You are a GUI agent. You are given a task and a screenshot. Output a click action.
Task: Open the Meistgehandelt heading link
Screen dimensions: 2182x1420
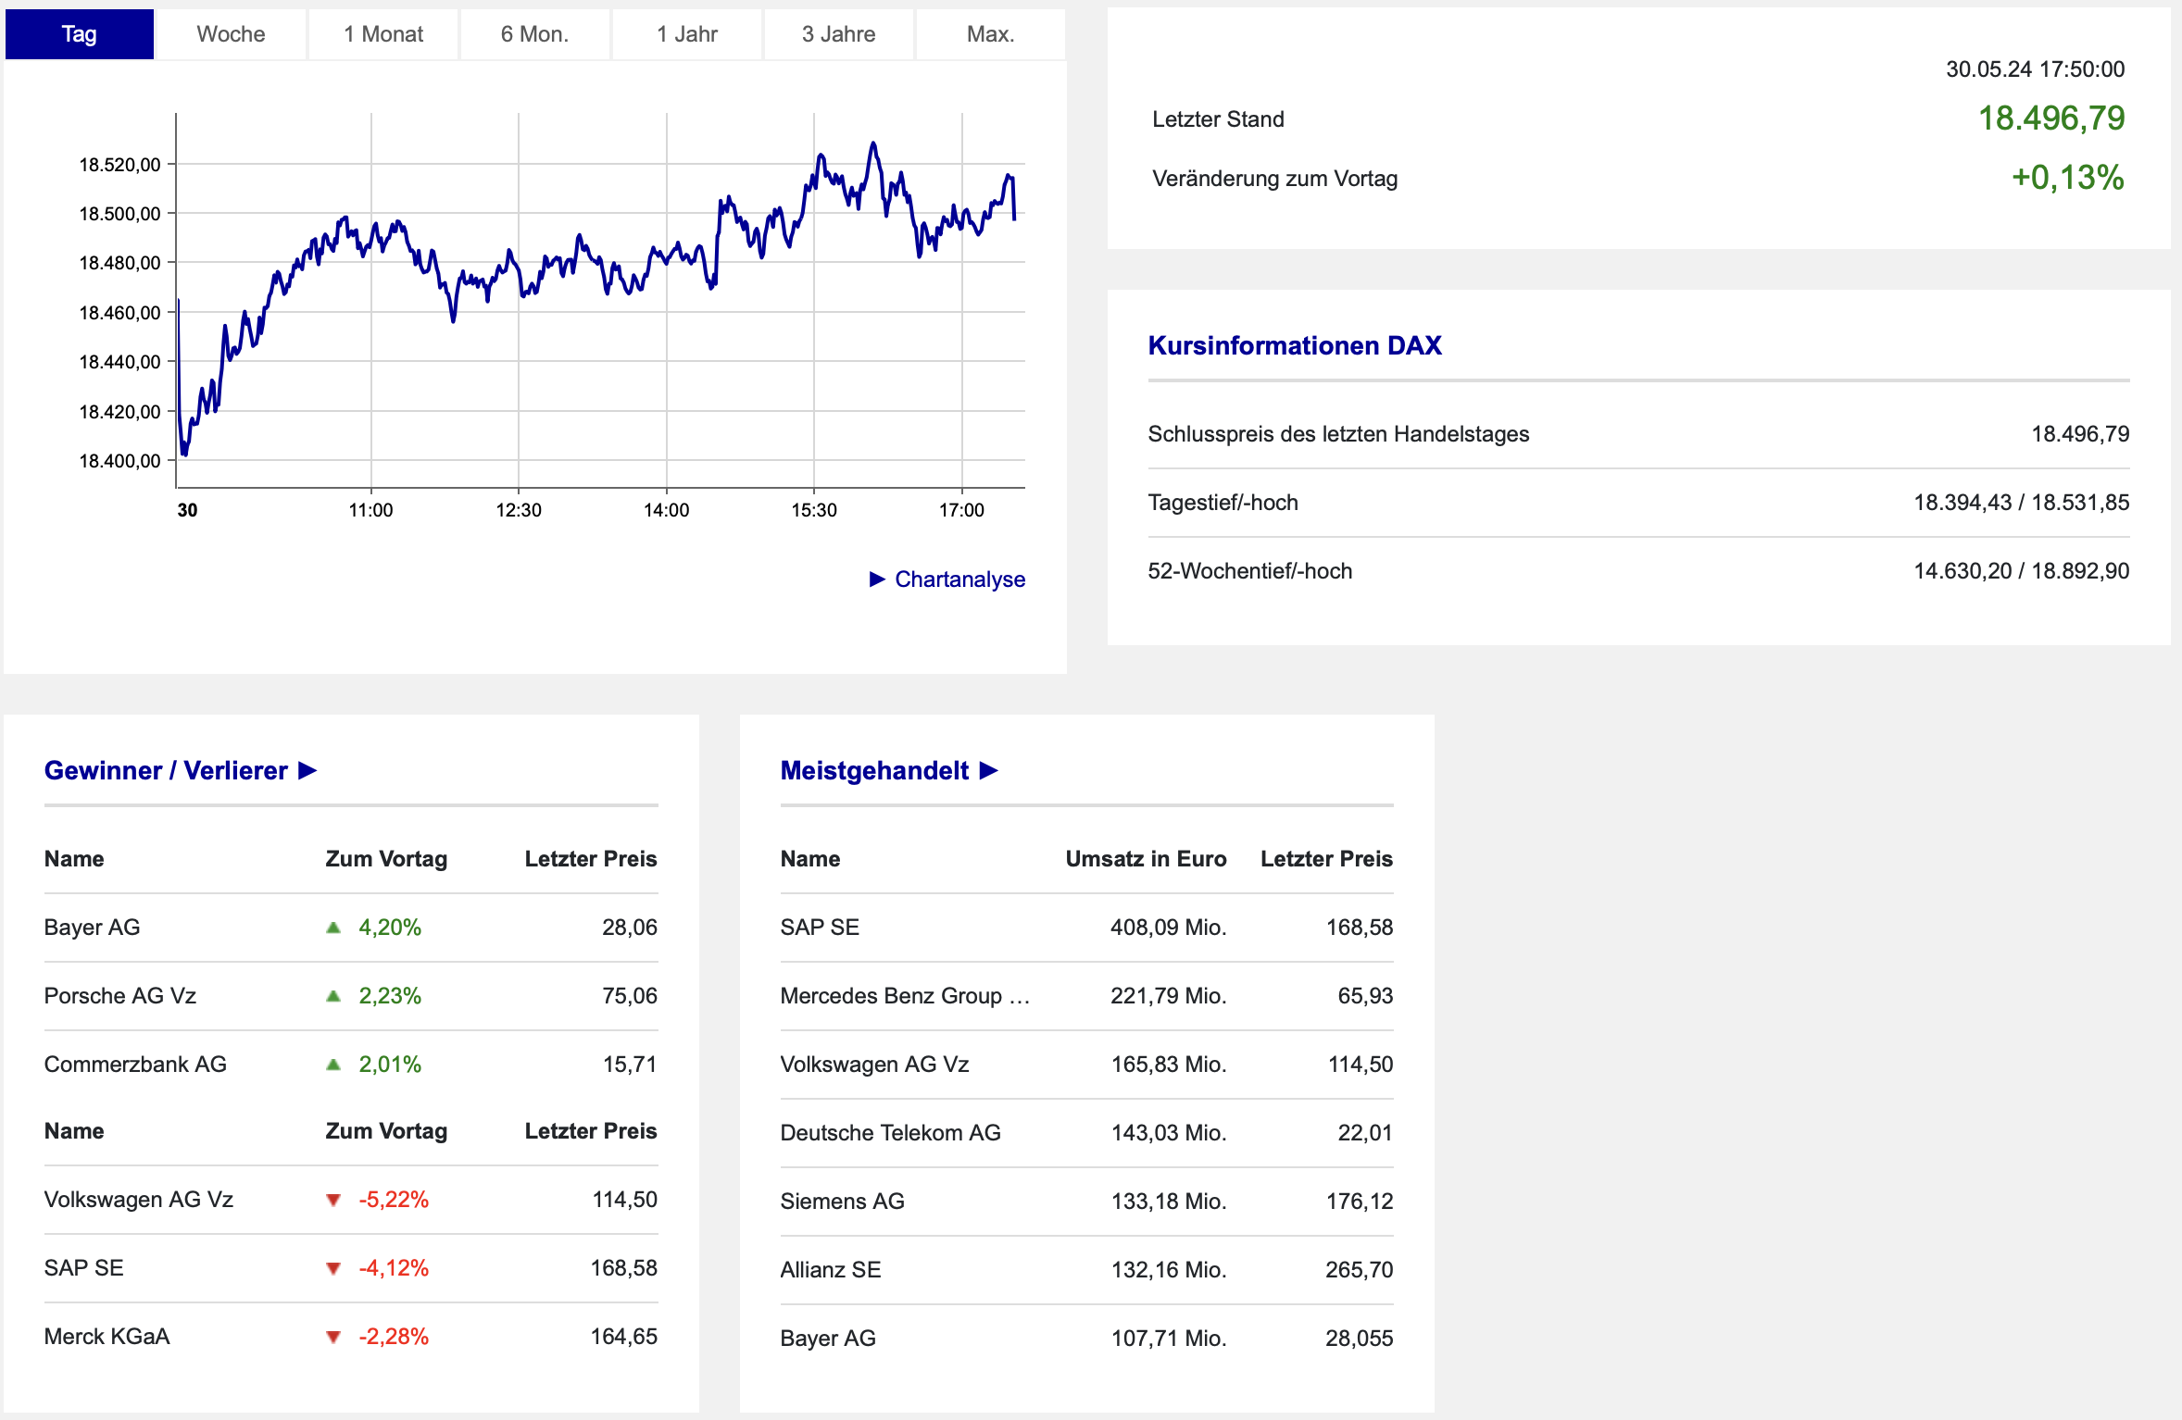pyautogui.click(x=873, y=770)
